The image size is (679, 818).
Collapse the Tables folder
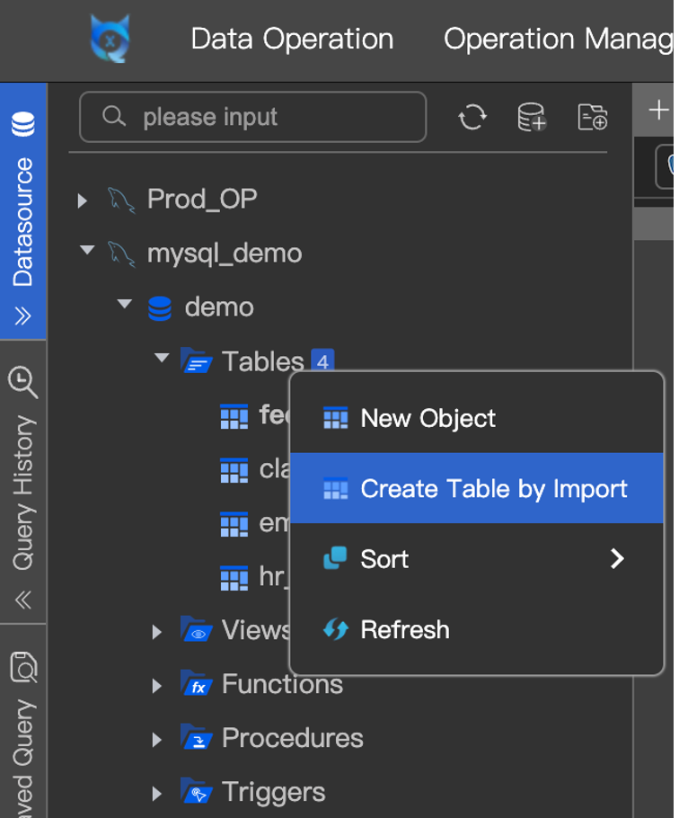pyautogui.click(x=162, y=359)
